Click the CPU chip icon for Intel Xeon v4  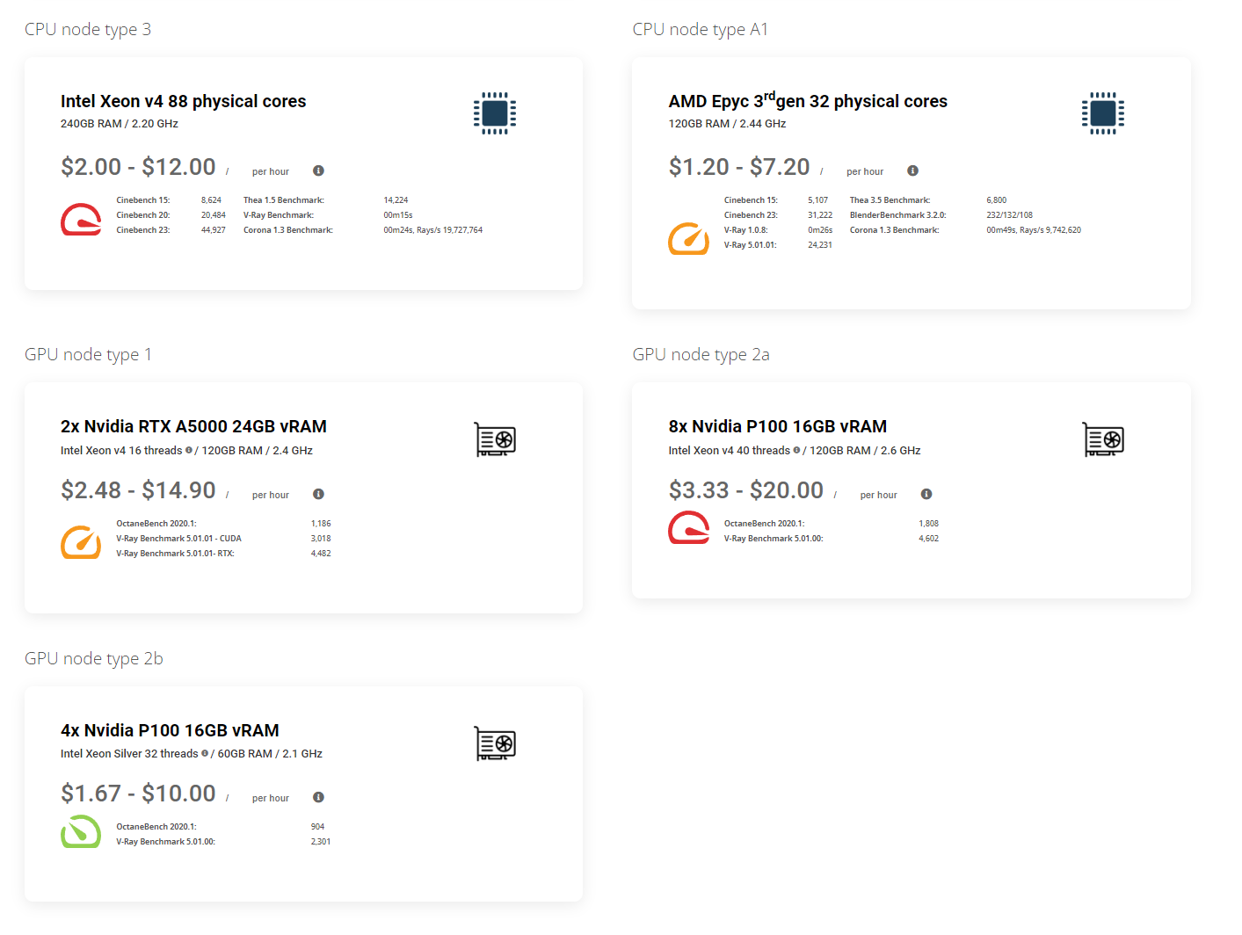tap(495, 113)
